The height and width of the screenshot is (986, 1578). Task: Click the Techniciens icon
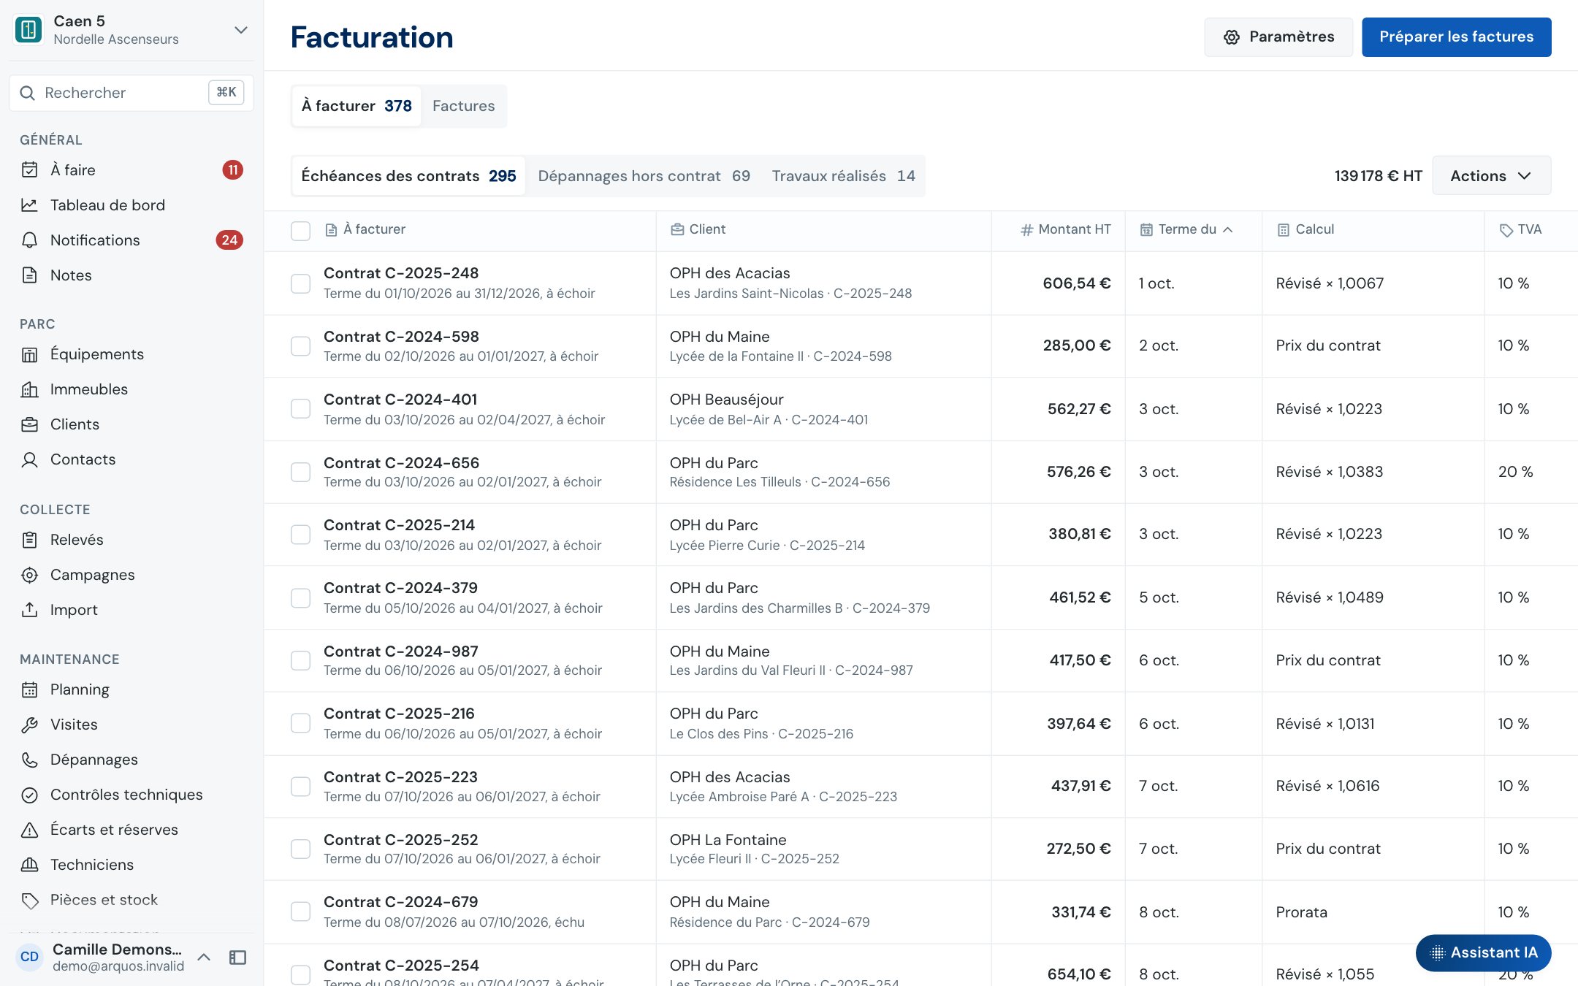tap(29, 865)
